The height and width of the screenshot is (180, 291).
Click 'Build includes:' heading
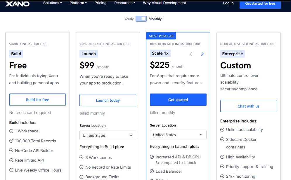[22, 123]
